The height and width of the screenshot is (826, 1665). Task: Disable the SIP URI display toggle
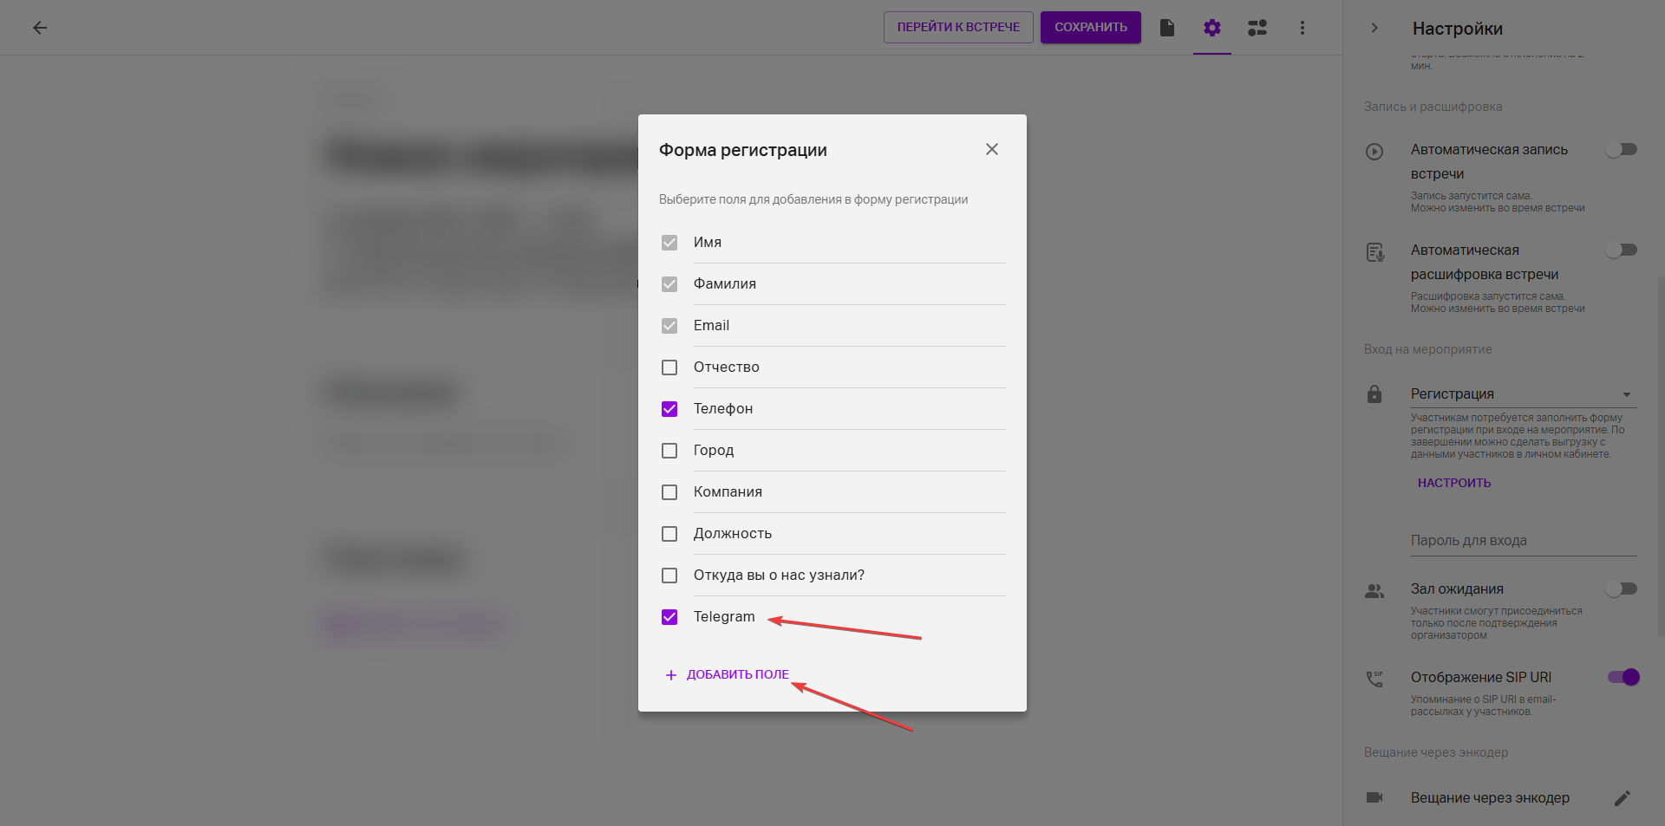[1623, 677]
